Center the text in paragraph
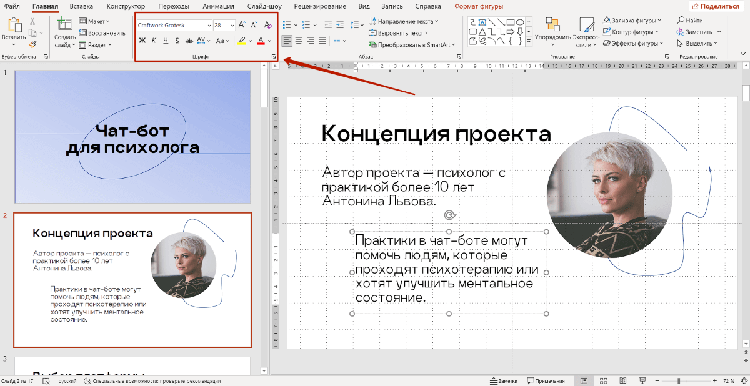This screenshot has height=386, width=750. click(x=299, y=41)
